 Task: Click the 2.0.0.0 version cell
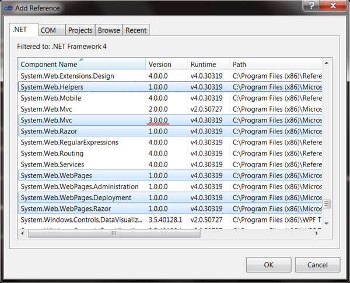click(158, 109)
